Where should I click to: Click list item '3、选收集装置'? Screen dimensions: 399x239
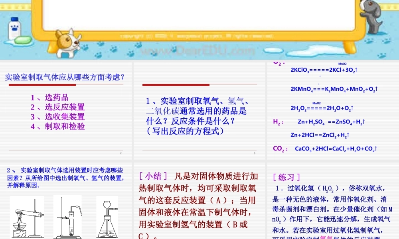point(57,117)
